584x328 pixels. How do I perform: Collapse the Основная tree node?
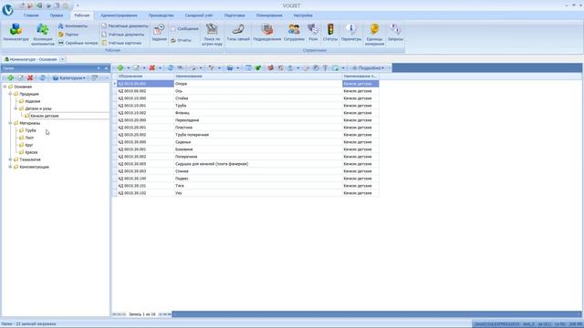tap(5, 87)
